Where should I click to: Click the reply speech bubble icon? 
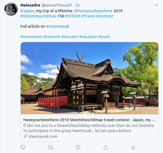pyautogui.click(x=23, y=147)
